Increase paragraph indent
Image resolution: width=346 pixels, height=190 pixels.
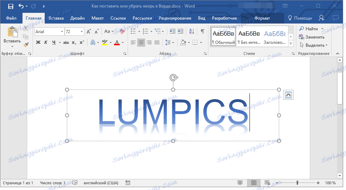[x=181, y=31]
